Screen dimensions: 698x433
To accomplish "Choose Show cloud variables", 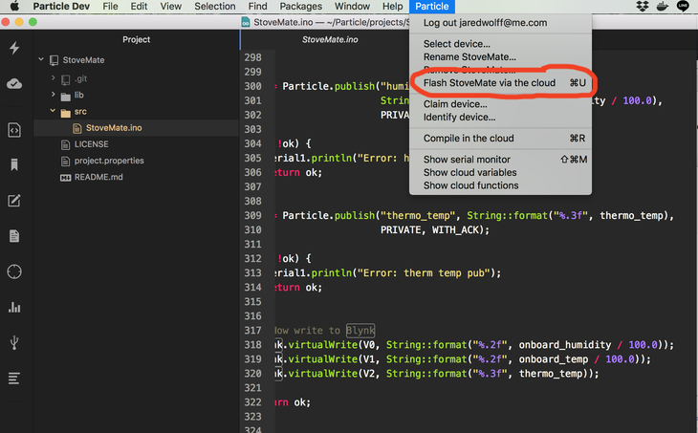I will point(500,172).
